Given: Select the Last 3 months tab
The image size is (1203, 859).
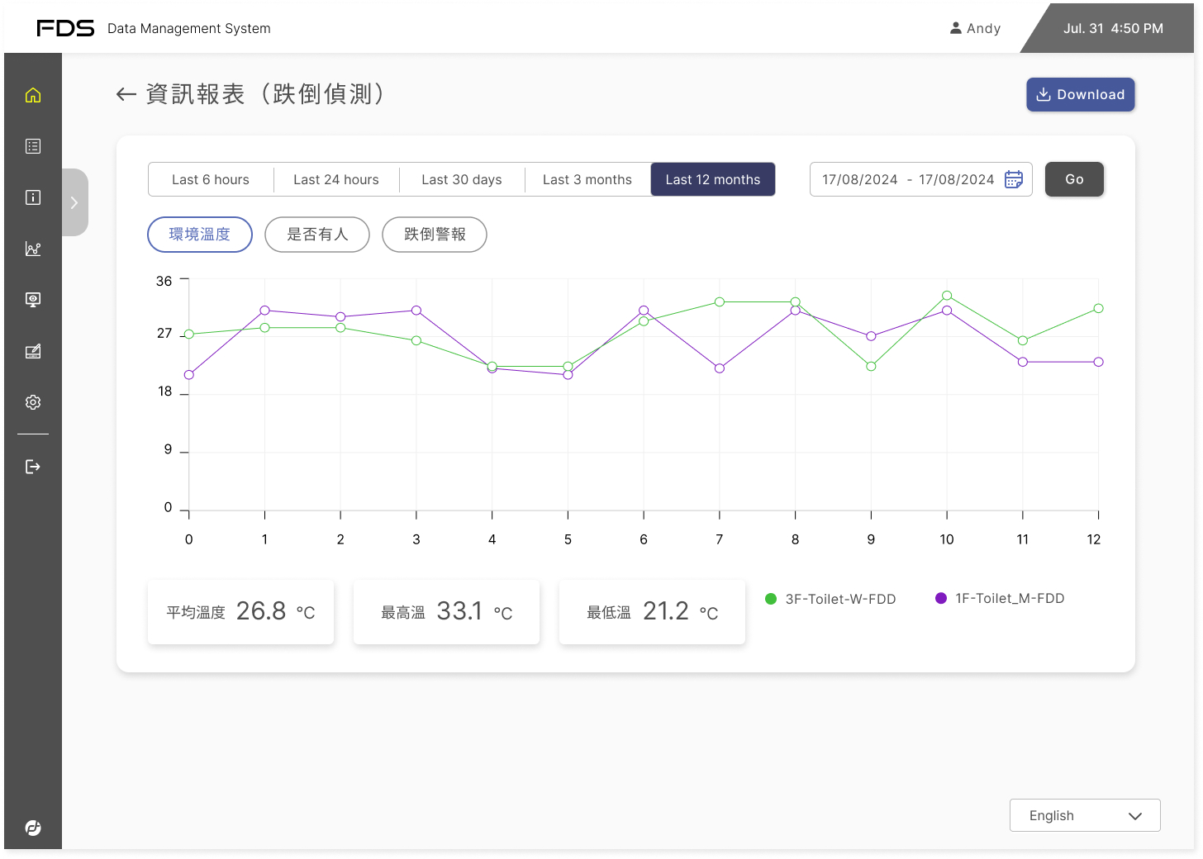Looking at the screenshot, I should tap(587, 179).
